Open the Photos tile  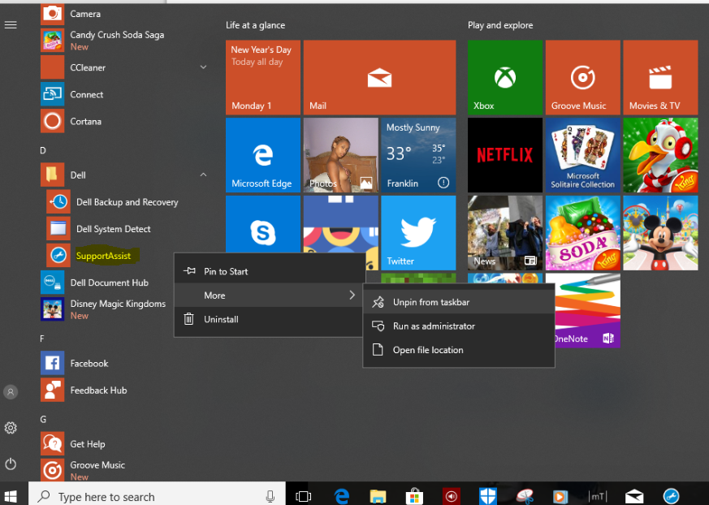[340, 155]
